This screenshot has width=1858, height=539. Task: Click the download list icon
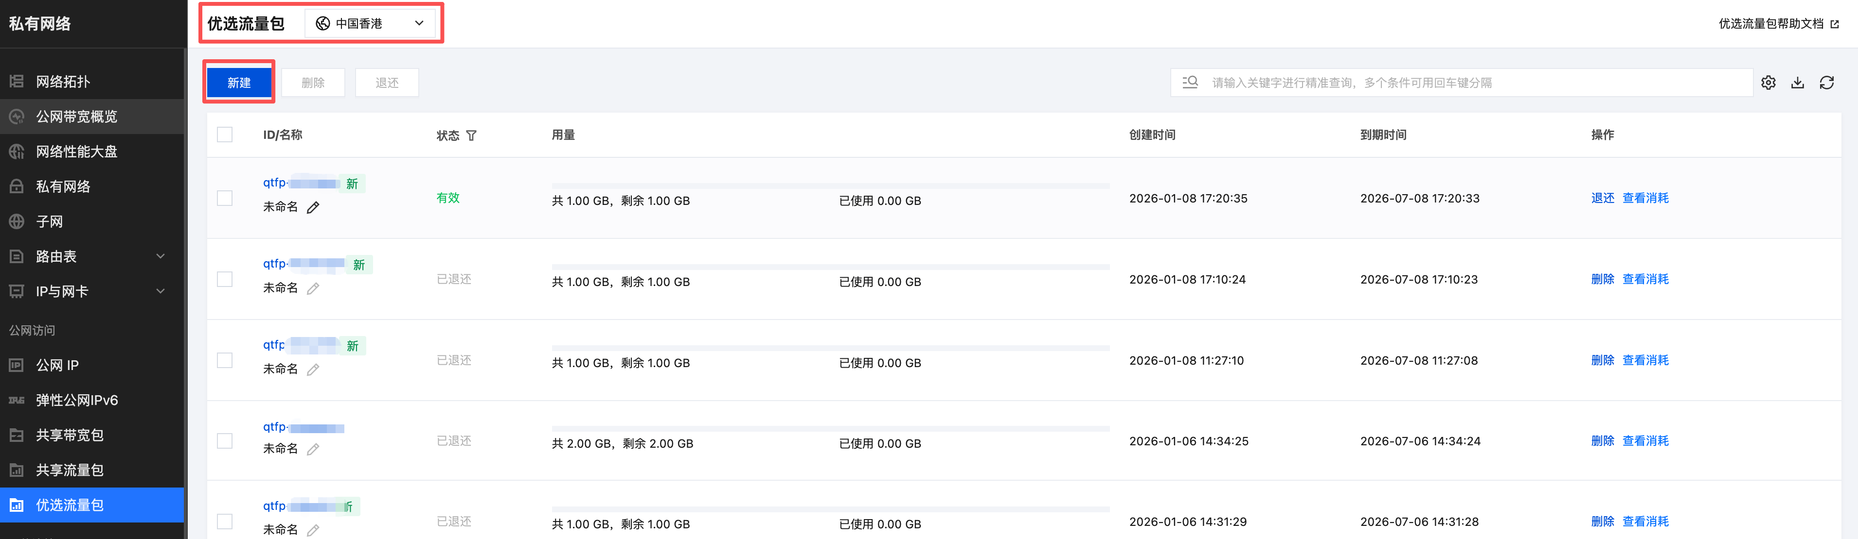(x=1797, y=83)
